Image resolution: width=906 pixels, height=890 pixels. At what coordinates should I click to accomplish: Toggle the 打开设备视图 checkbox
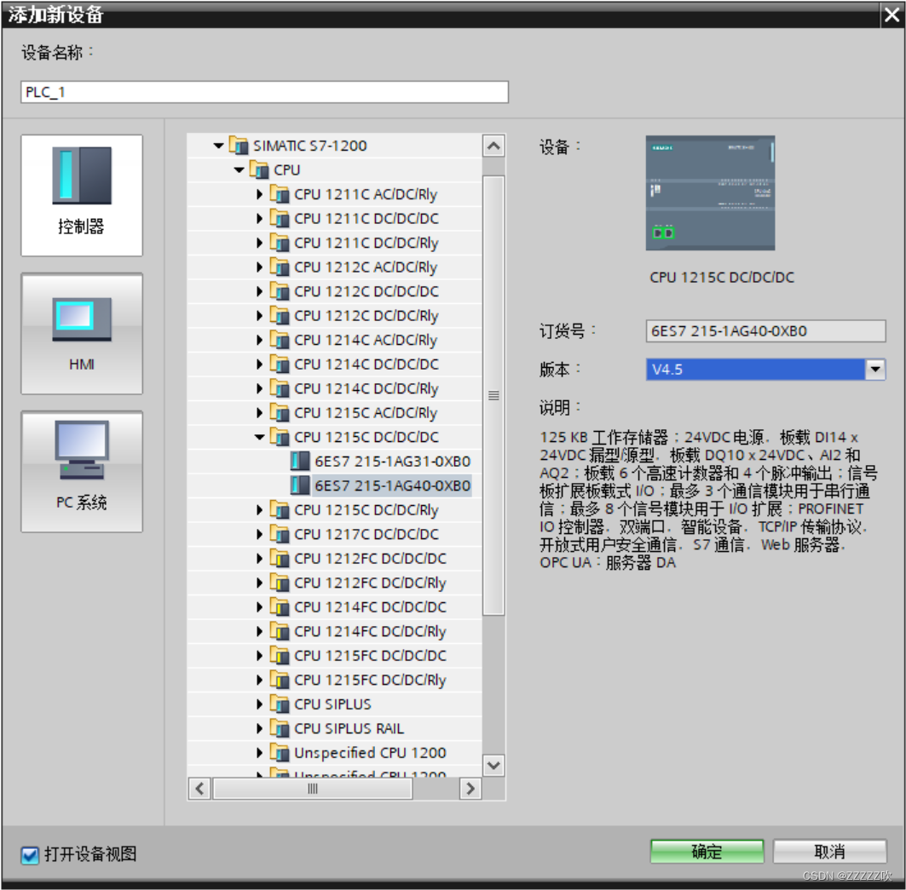[x=30, y=855]
